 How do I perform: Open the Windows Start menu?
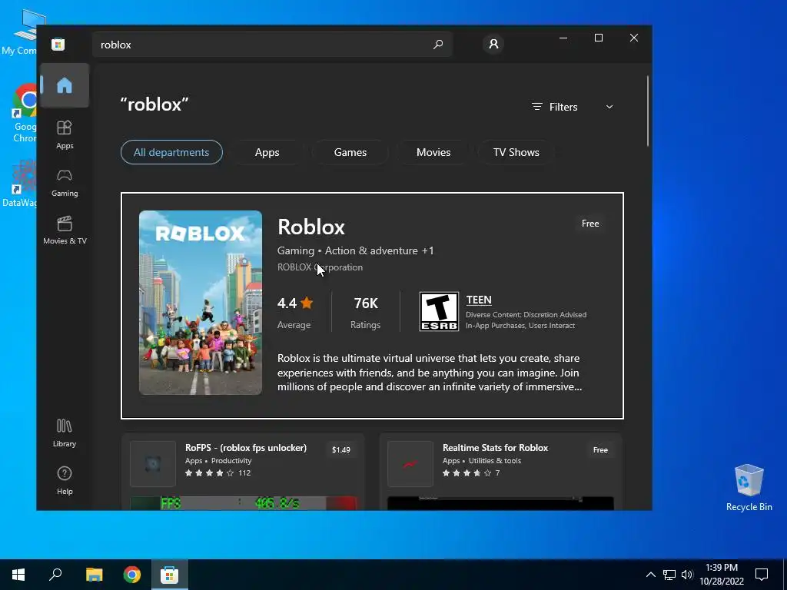[18, 575]
